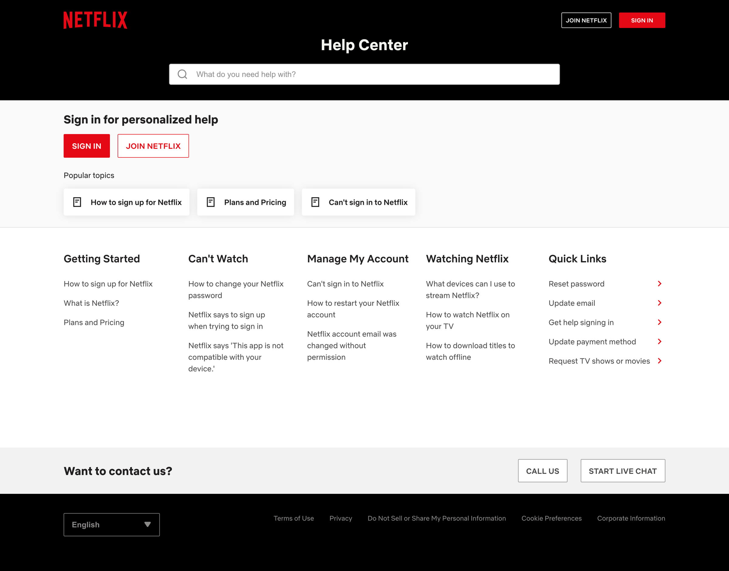Click Join Netflix button under personalized help

point(153,146)
